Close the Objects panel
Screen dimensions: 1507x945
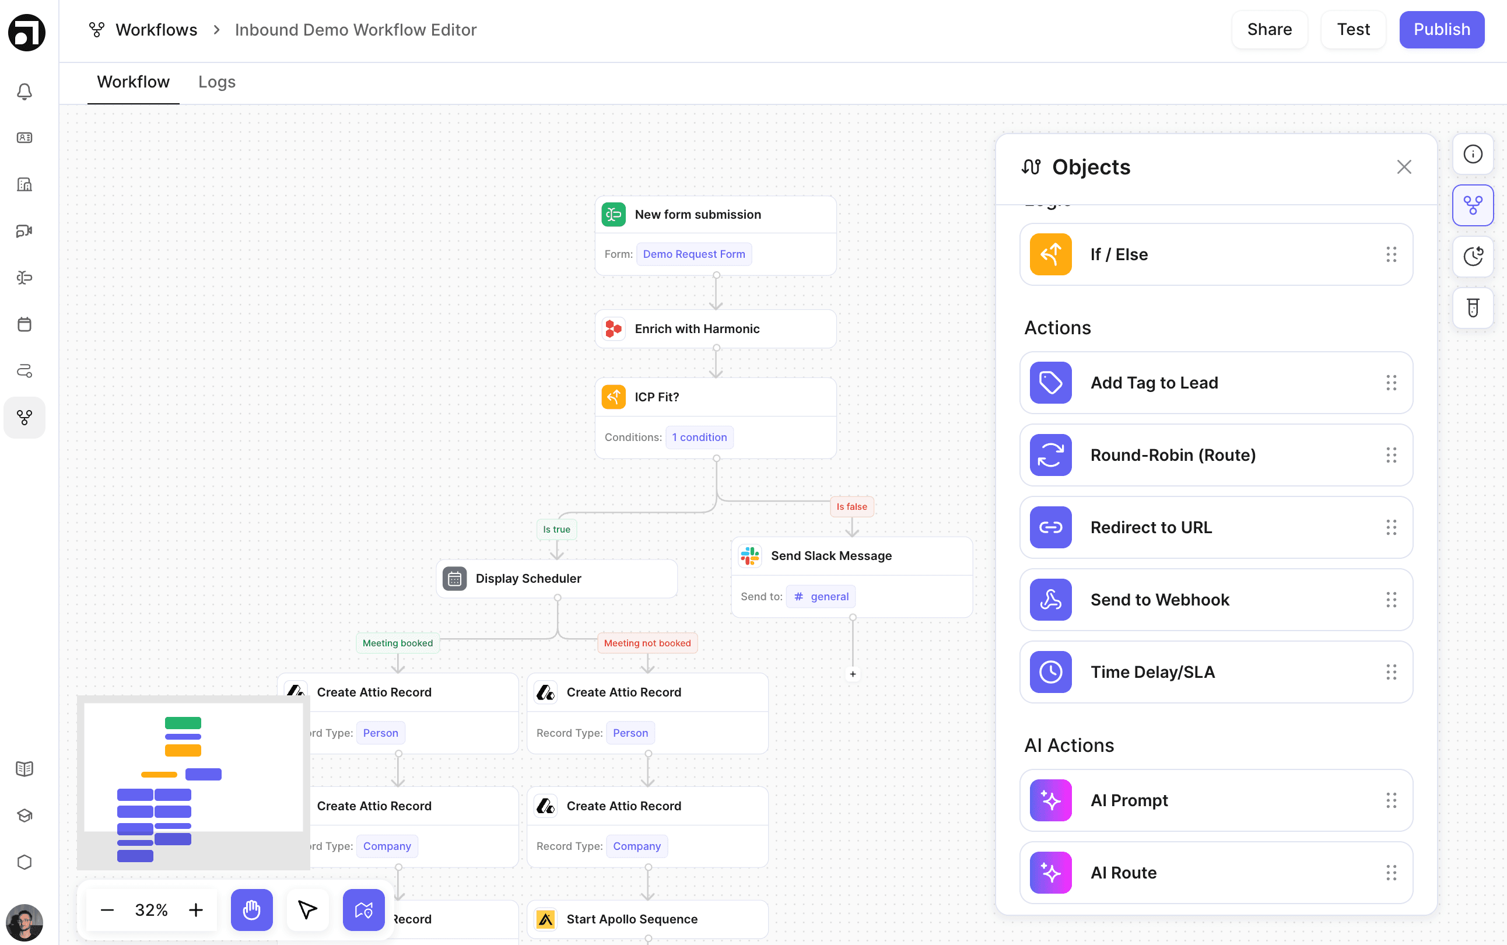coord(1403,167)
